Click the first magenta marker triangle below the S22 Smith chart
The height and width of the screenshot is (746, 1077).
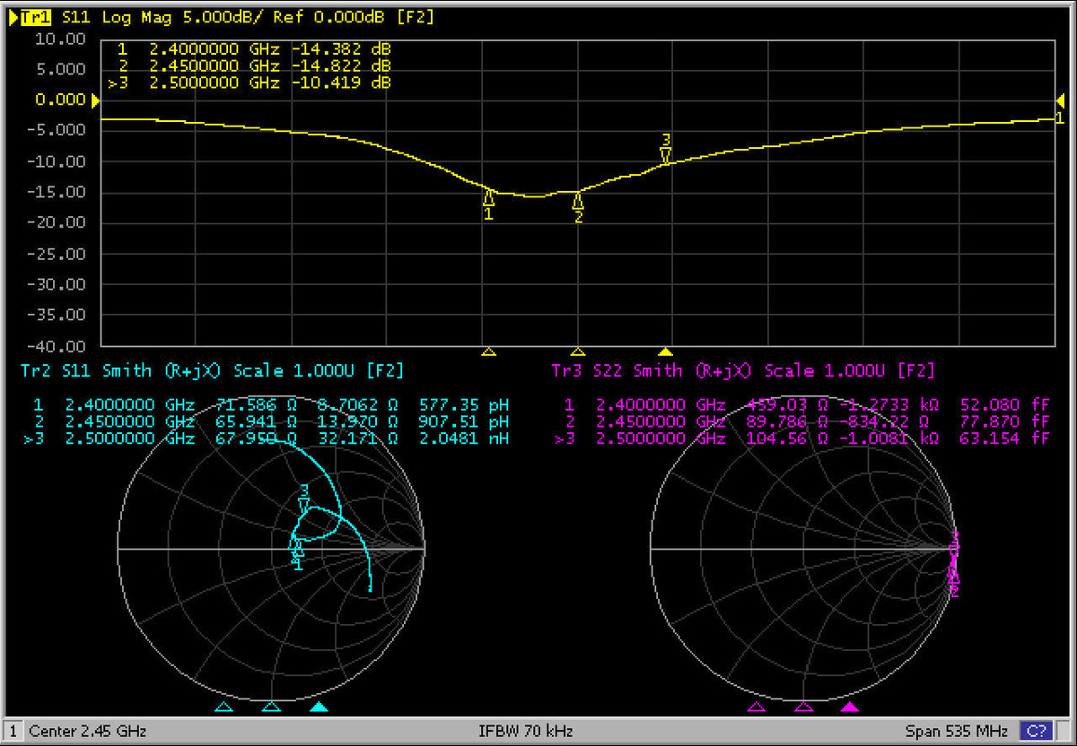[756, 707]
